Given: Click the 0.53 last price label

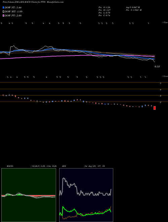Looking at the screenshot, I should pyautogui.click(x=157, y=67).
